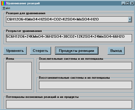Click the Реакция для уравнивания group label
135x110 pixels.
[x=26, y=13]
